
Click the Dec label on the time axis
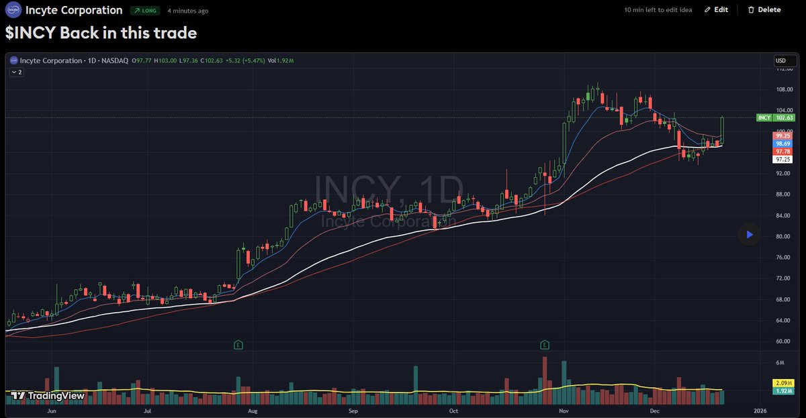click(x=655, y=409)
